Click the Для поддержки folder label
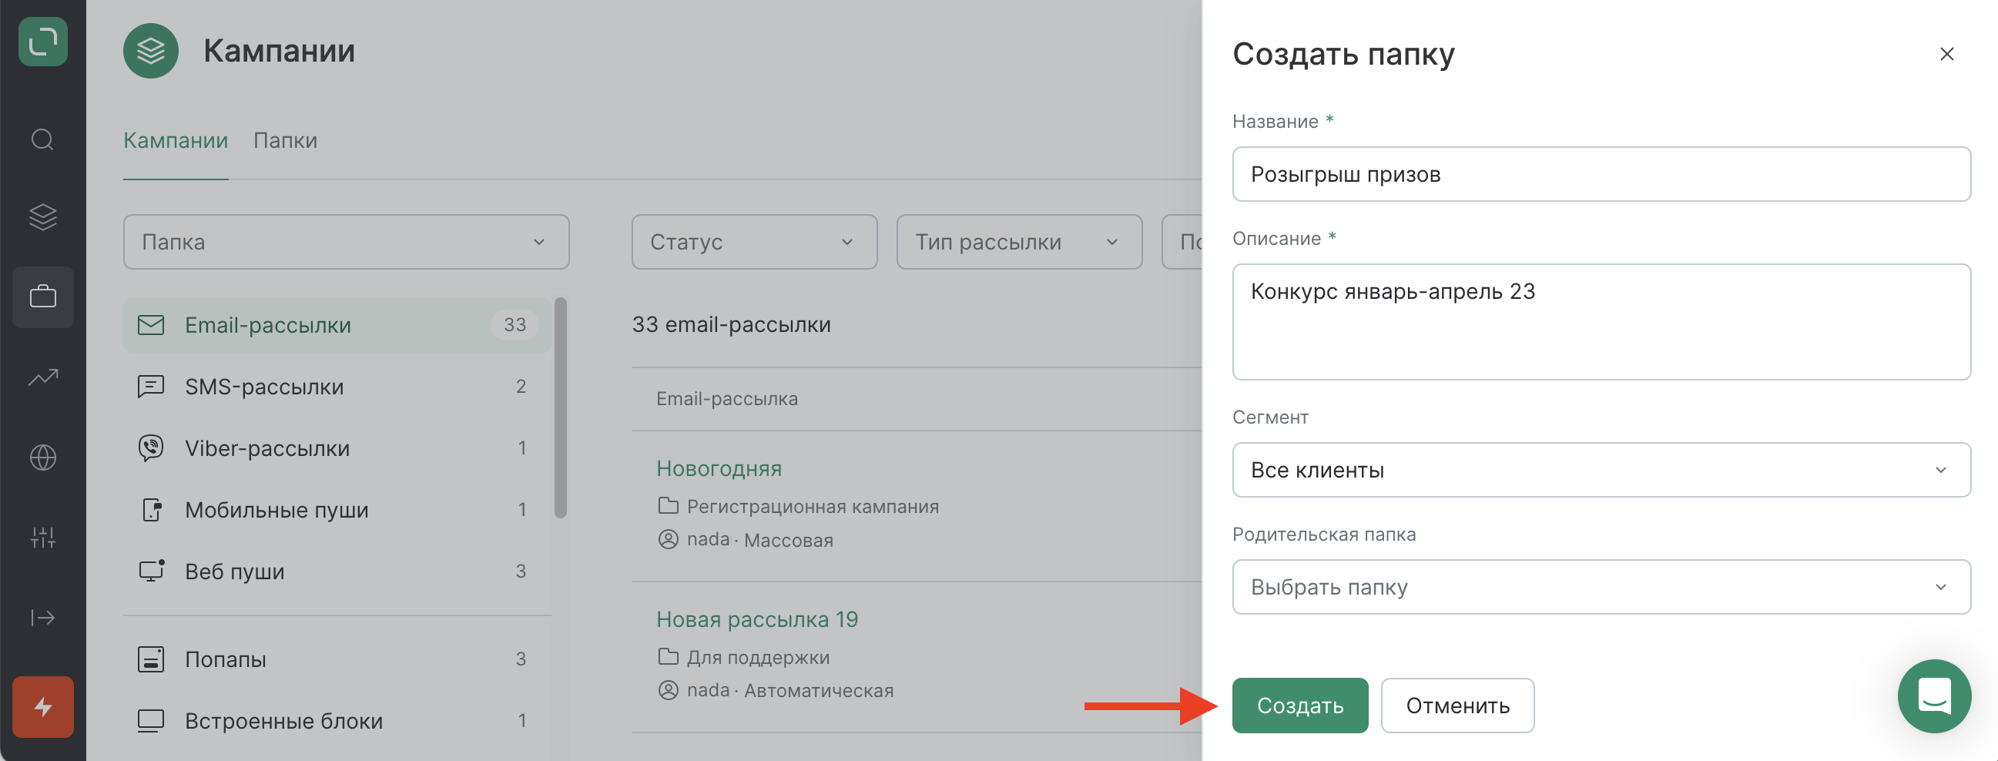This screenshot has height=761, width=1998. (759, 657)
